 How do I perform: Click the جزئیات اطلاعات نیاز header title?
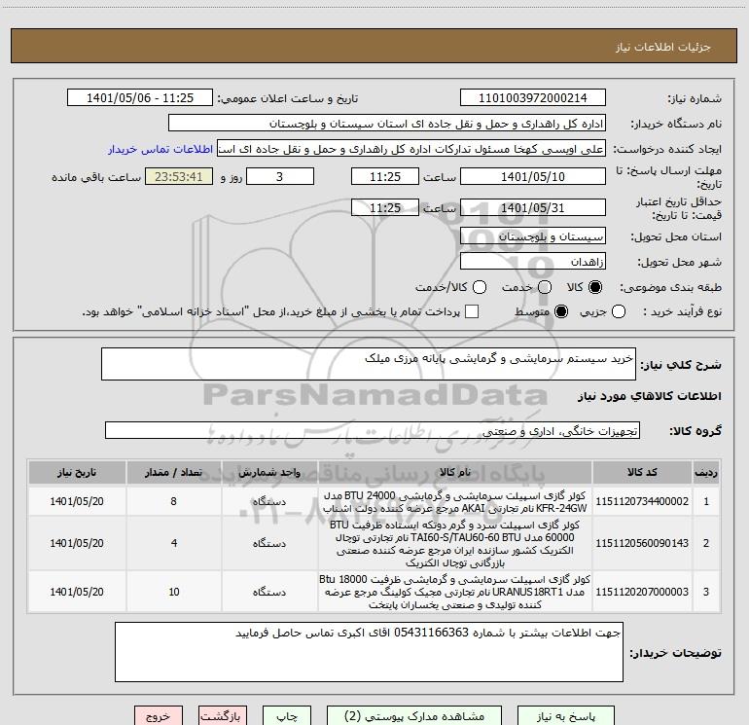(x=663, y=47)
